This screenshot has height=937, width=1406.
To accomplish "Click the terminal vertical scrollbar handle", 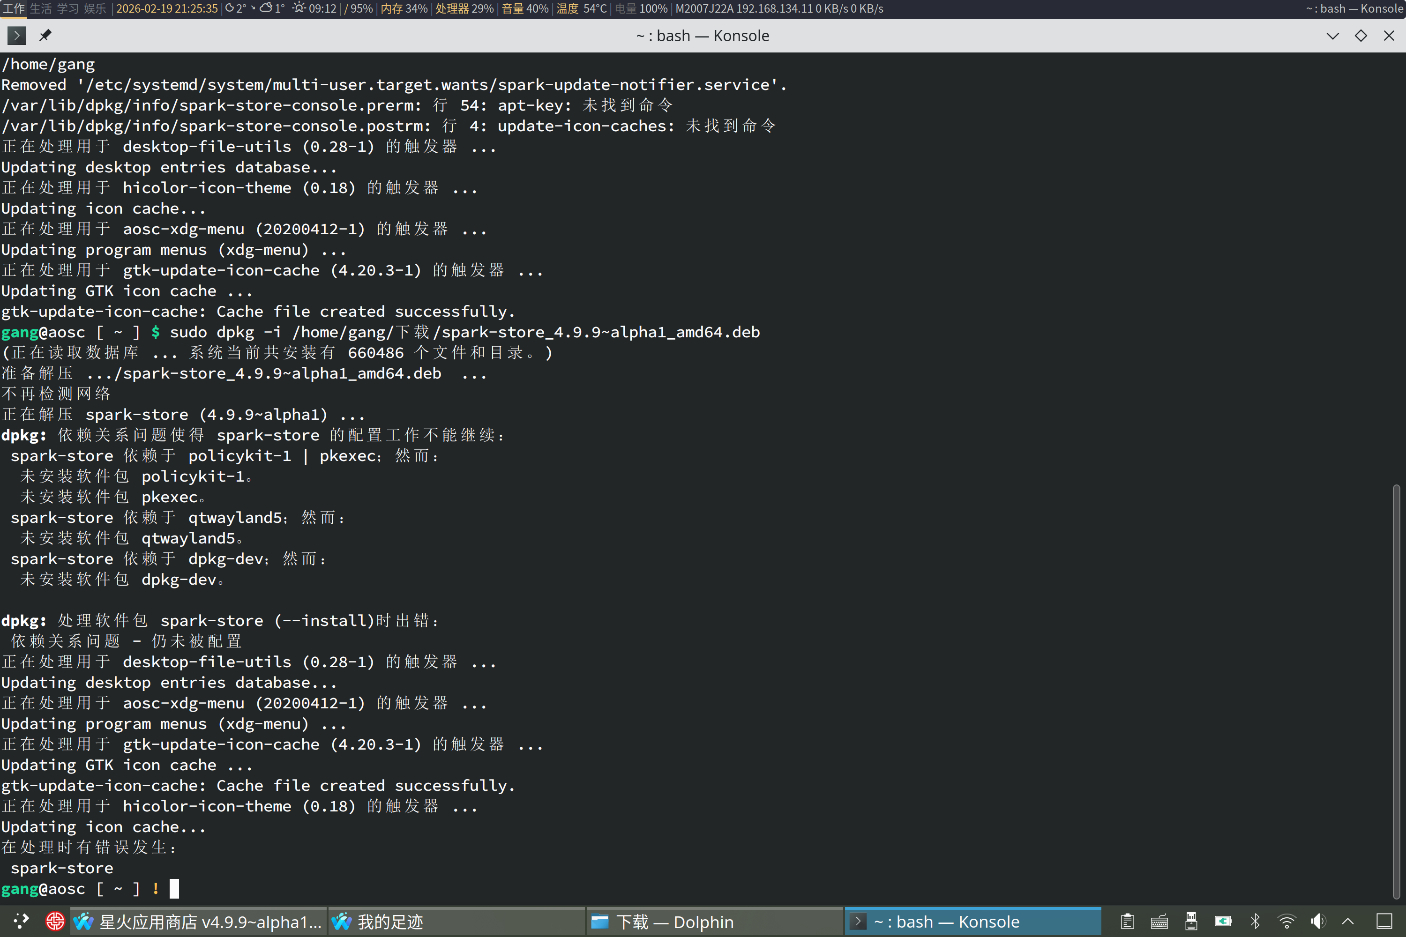I will coord(1396,692).
